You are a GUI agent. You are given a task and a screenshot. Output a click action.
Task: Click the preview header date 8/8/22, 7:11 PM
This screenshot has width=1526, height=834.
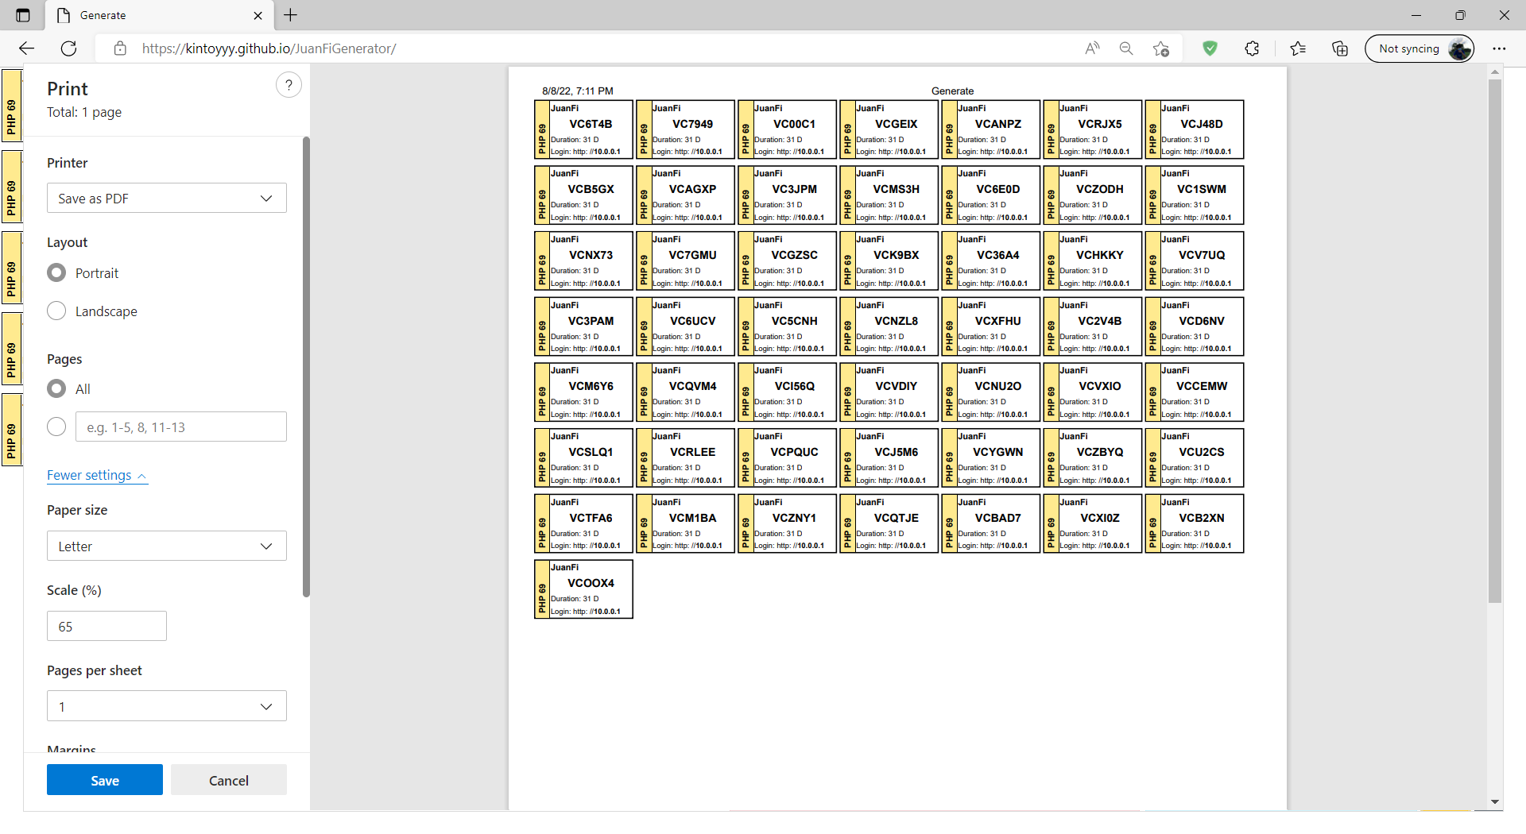click(x=578, y=91)
